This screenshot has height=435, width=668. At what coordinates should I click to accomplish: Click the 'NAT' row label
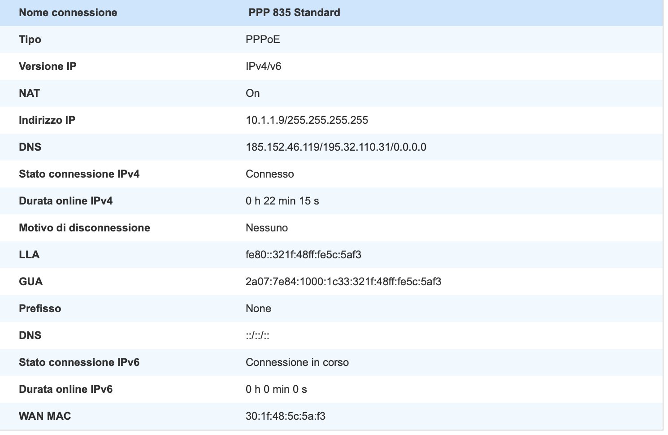29,93
